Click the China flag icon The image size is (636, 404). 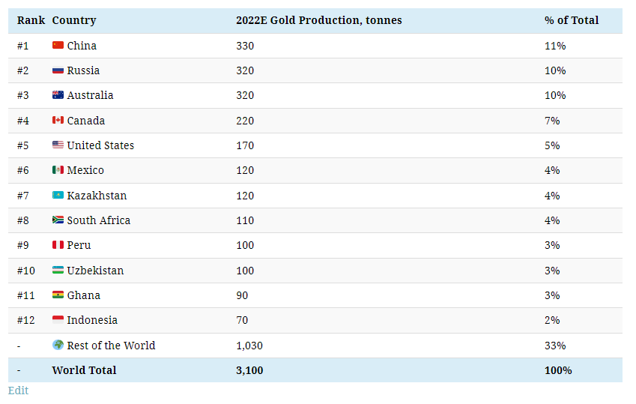(58, 46)
